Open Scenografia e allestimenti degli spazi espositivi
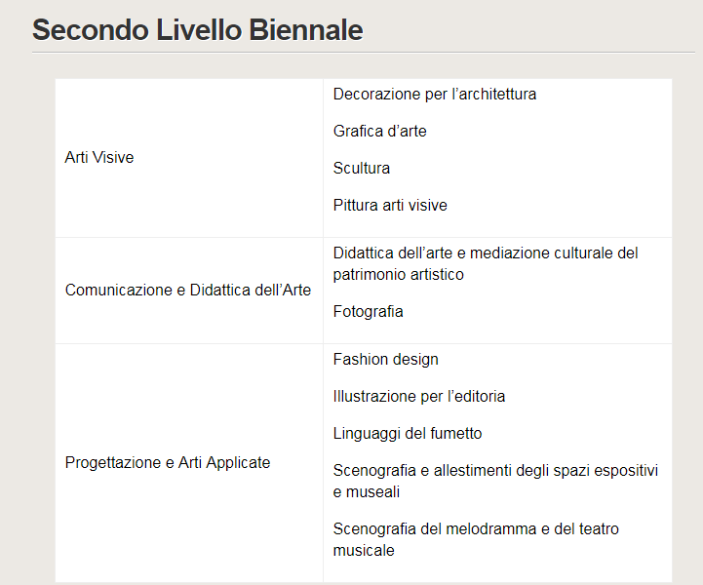The height and width of the screenshot is (585, 703). point(495,471)
